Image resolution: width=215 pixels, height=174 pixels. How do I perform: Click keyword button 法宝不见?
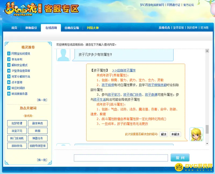click(17, 131)
